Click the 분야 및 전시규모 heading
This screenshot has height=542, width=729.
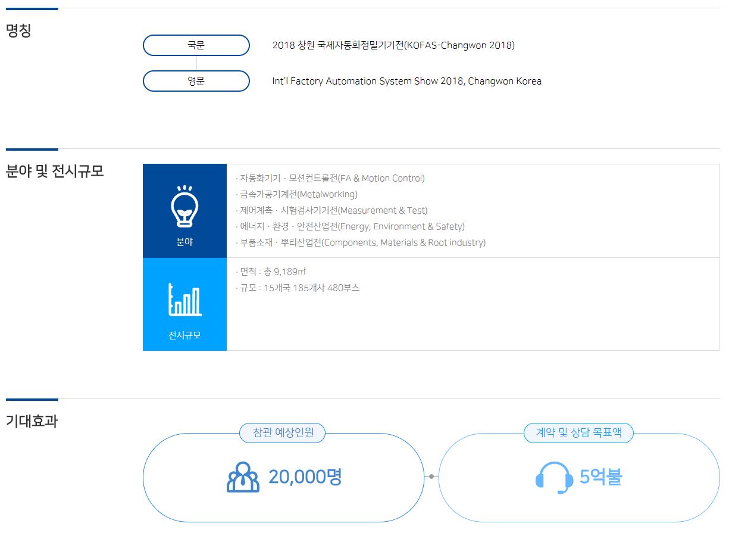click(55, 171)
